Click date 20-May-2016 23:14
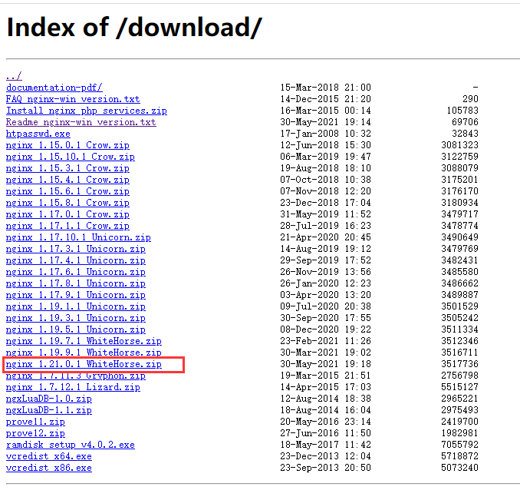Screen dimensions: 520x500 (325, 422)
